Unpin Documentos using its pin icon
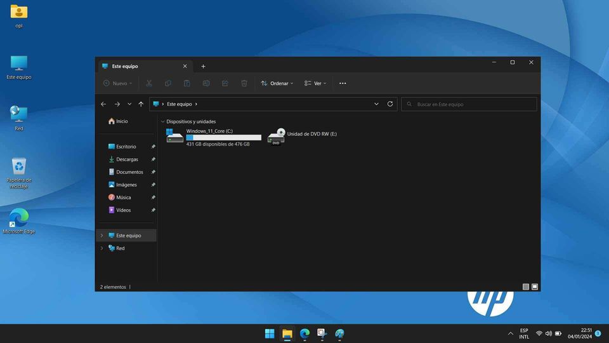This screenshot has width=609, height=343. (x=153, y=172)
